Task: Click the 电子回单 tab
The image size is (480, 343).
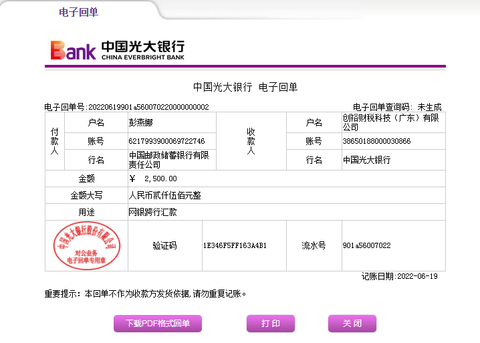Action: pyautogui.click(x=79, y=12)
